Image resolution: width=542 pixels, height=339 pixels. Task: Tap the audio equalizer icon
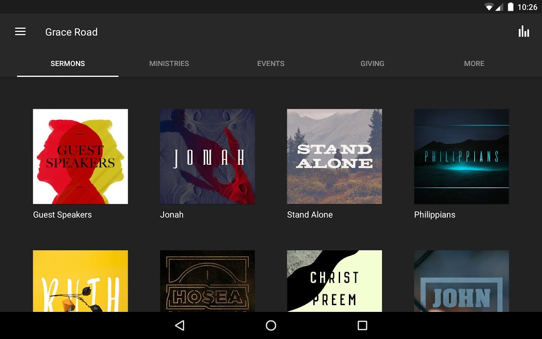(x=524, y=32)
